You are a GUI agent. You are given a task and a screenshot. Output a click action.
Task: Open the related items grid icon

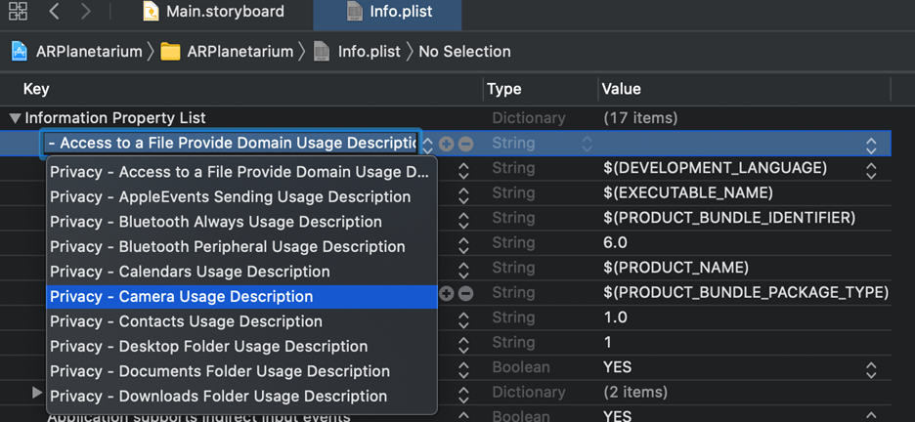pyautogui.click(x=18, y=11)
